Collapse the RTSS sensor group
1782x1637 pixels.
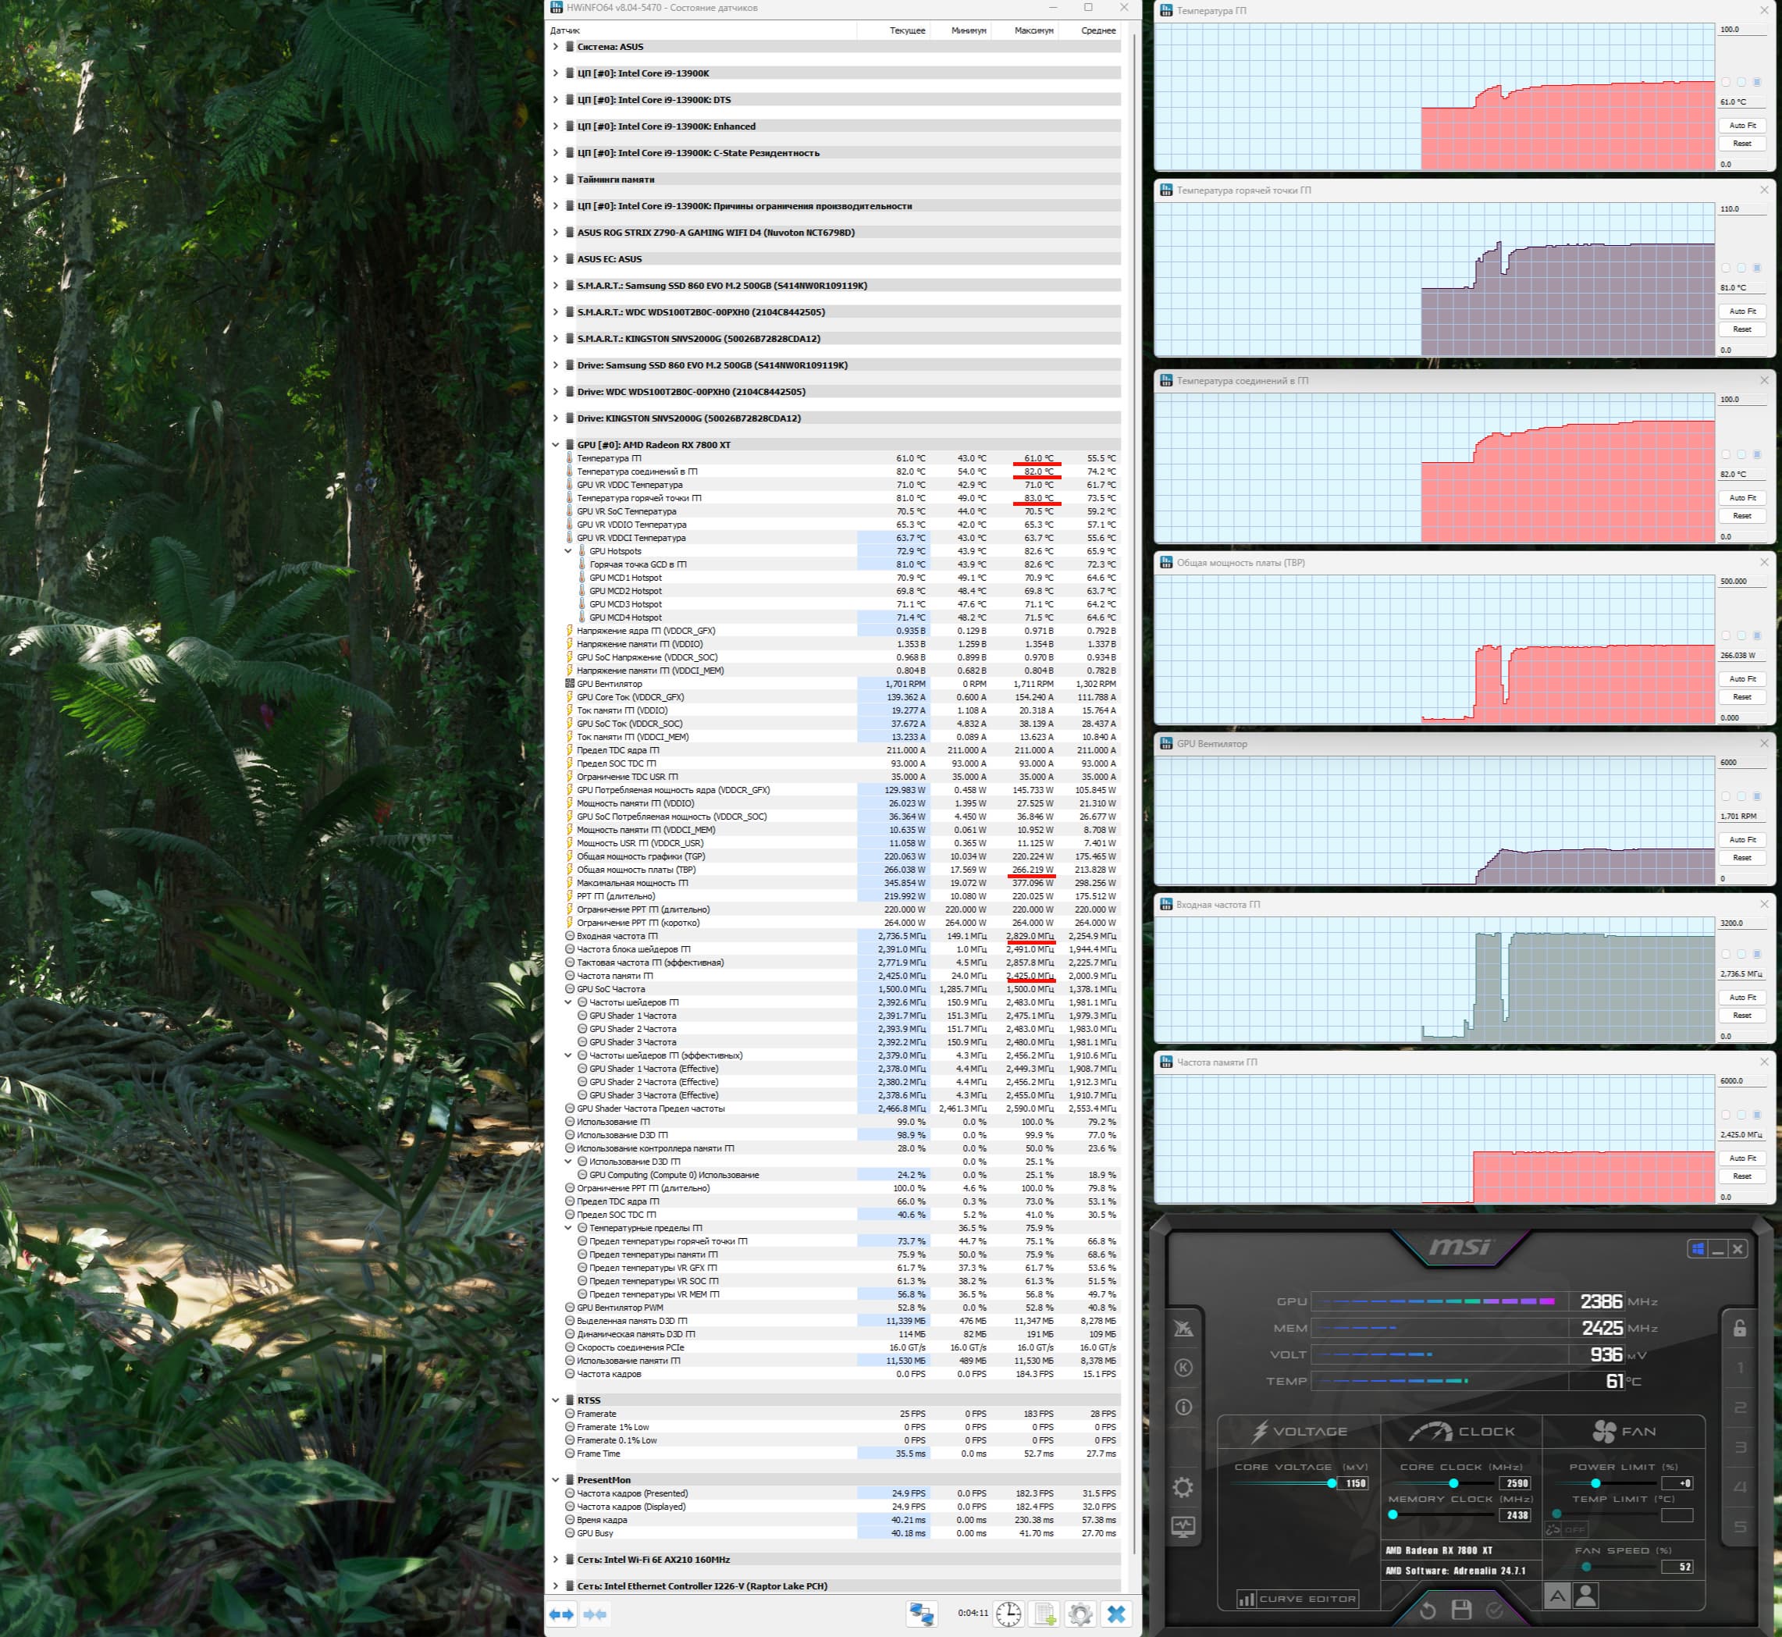pyautogui.click(x=555, y=1400)
